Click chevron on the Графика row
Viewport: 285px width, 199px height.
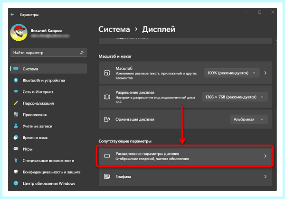coord(266,176)
